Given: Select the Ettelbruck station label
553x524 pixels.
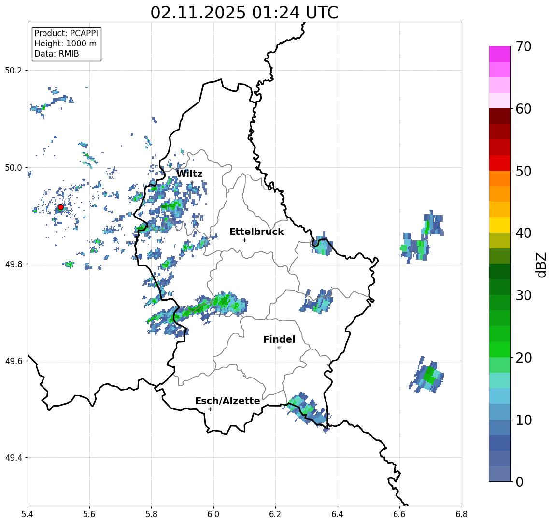Looking at the screenshot, I should point(256,232).
